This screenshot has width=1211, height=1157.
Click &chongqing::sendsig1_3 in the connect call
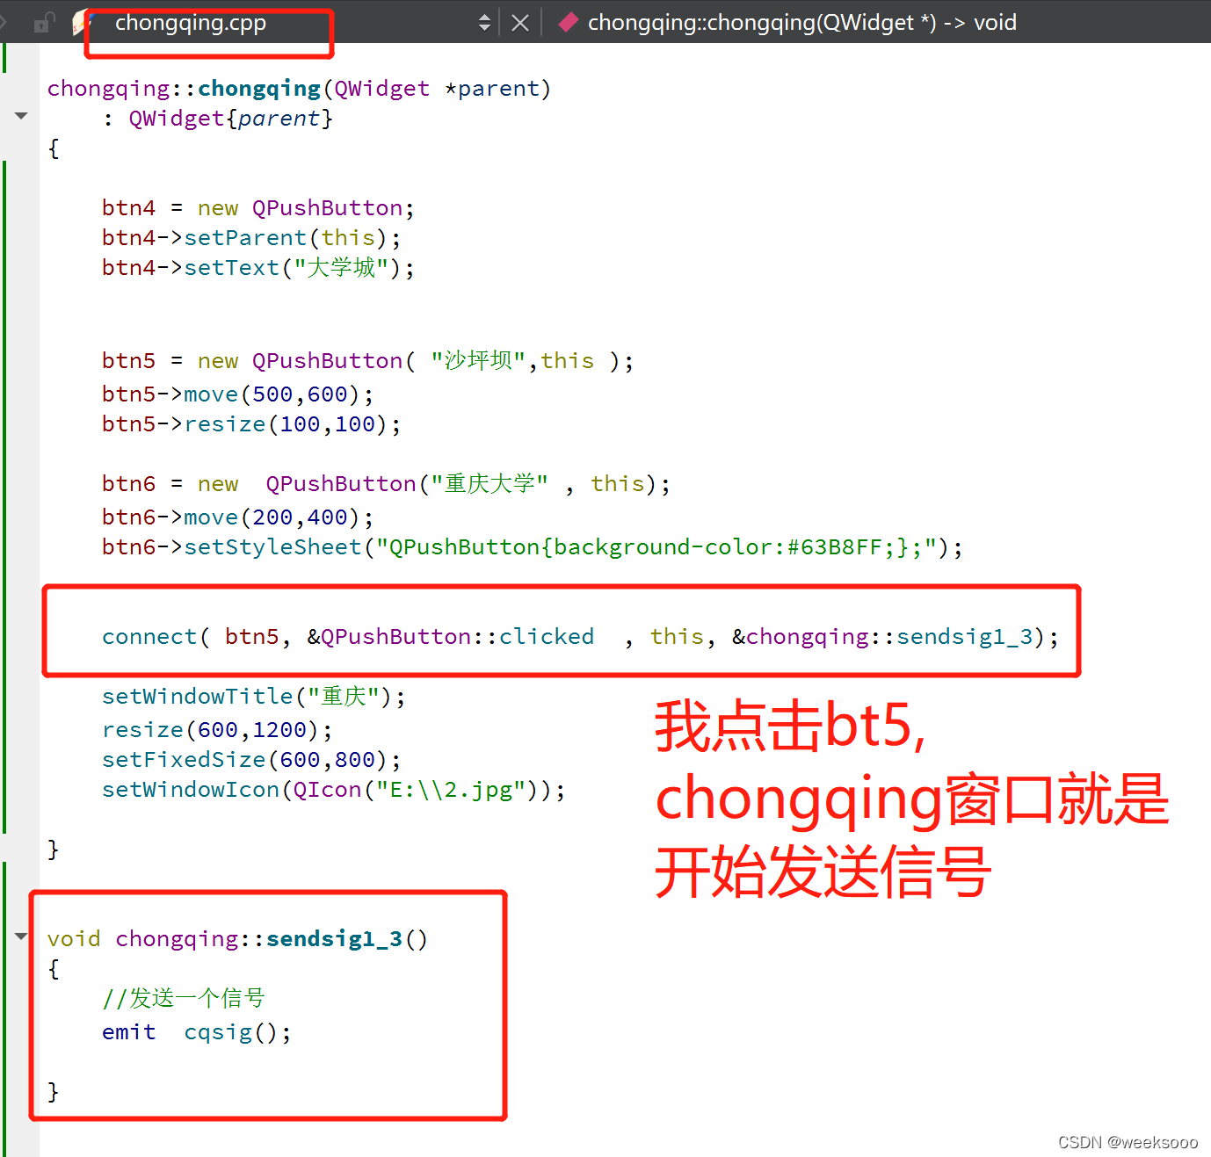tap(882, 636)
